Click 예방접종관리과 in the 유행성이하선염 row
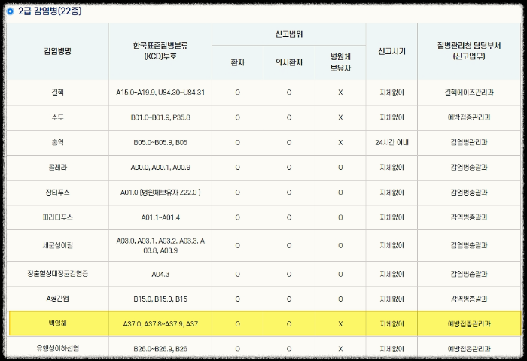This screenshot has height=361, width=527. tap(469, 349)
